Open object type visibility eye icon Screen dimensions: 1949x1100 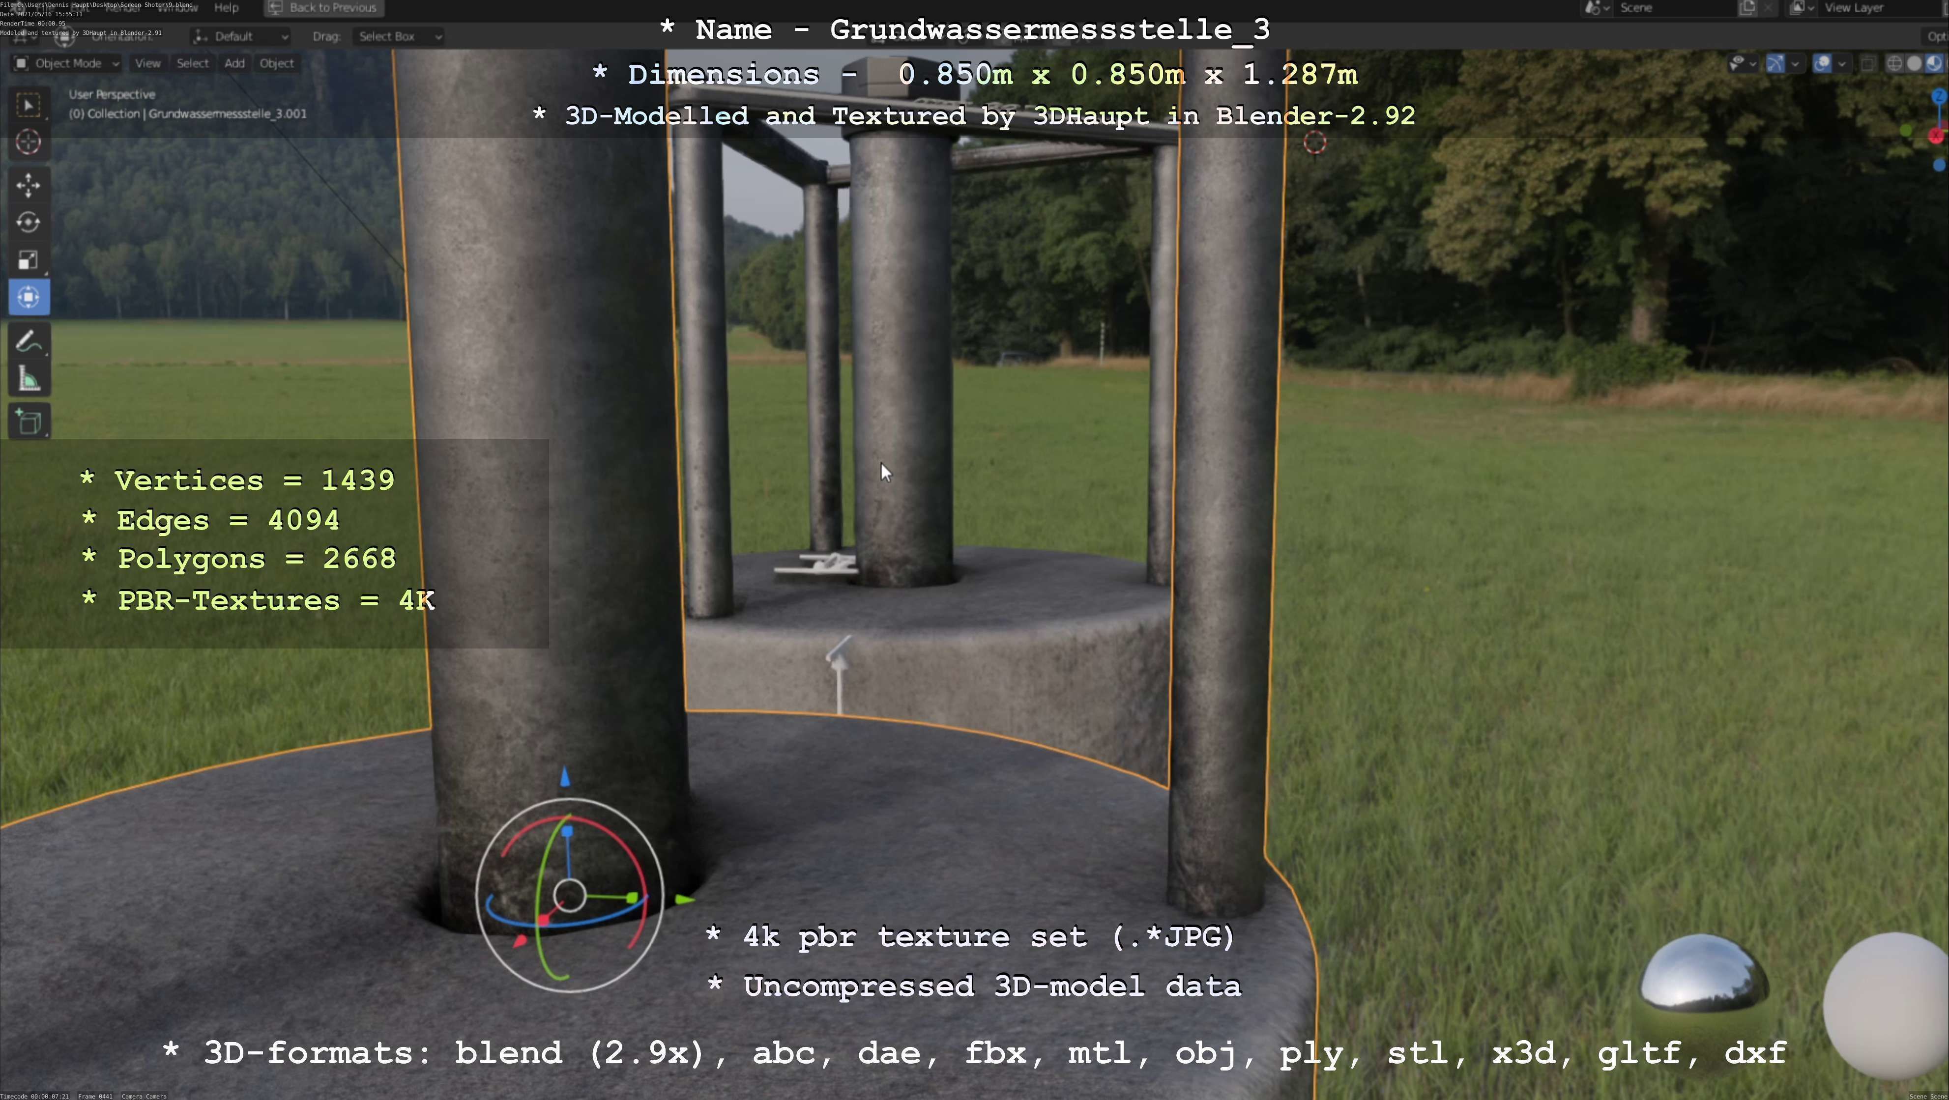coord(1737,63)
